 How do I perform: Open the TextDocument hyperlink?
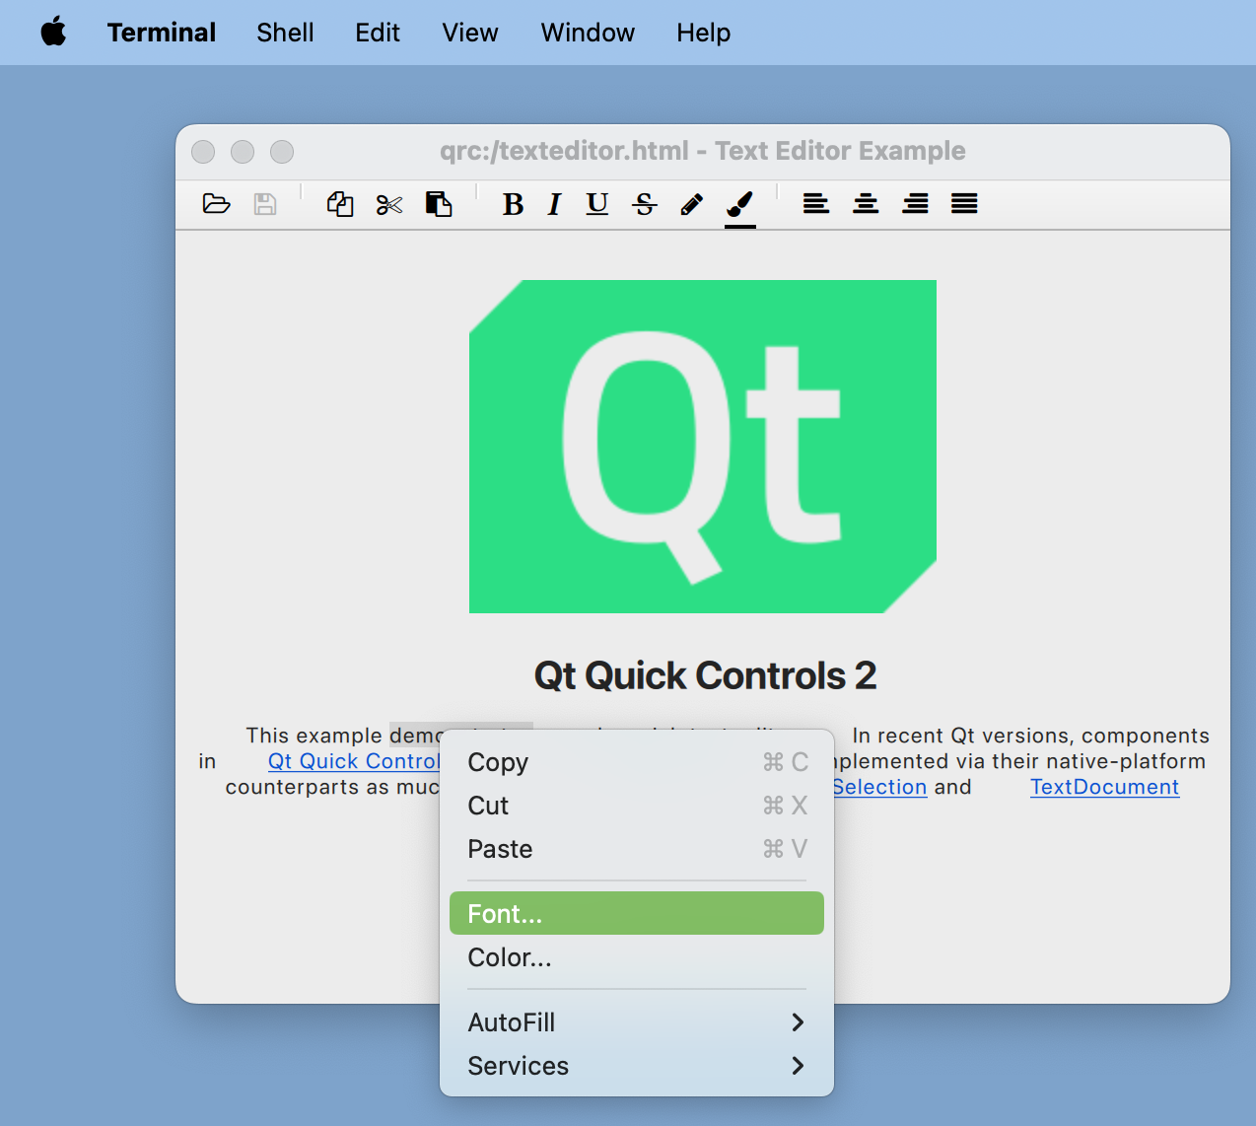click(1104, 787)
